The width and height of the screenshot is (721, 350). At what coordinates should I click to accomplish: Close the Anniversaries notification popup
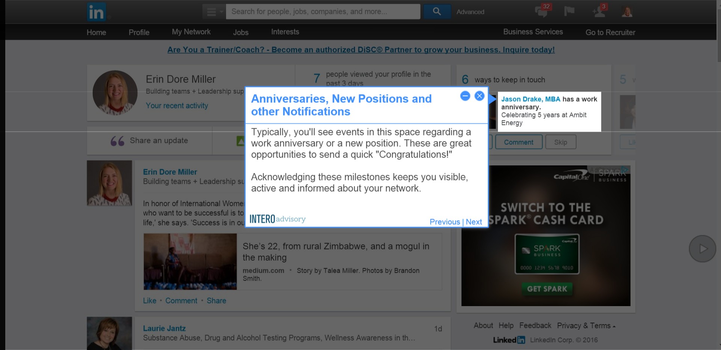tap(480, 96)
